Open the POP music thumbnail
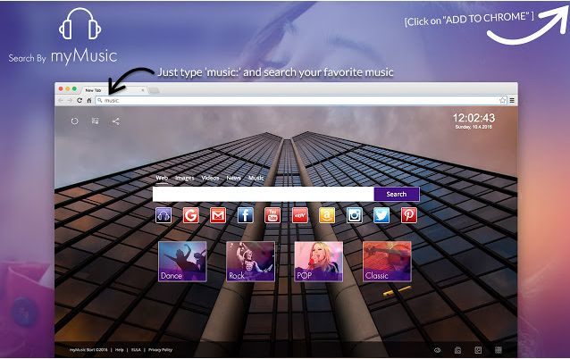The height and width of the screenshot is (359, 570). tap(319, 262)
